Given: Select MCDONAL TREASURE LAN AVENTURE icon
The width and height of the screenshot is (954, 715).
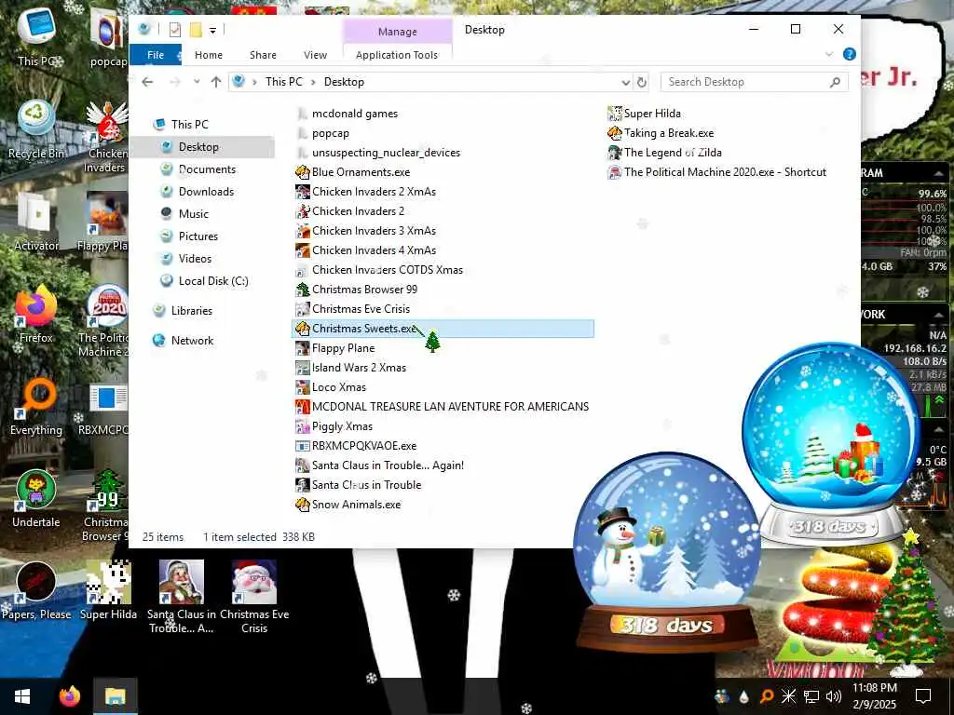Looking at the screenshot, I should click(303, 406).
